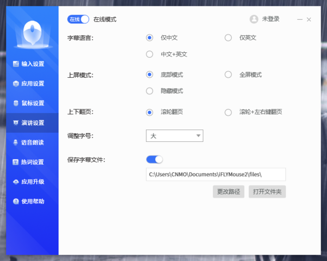
Task: Click the 上屏模式: label
Action: 80,75
